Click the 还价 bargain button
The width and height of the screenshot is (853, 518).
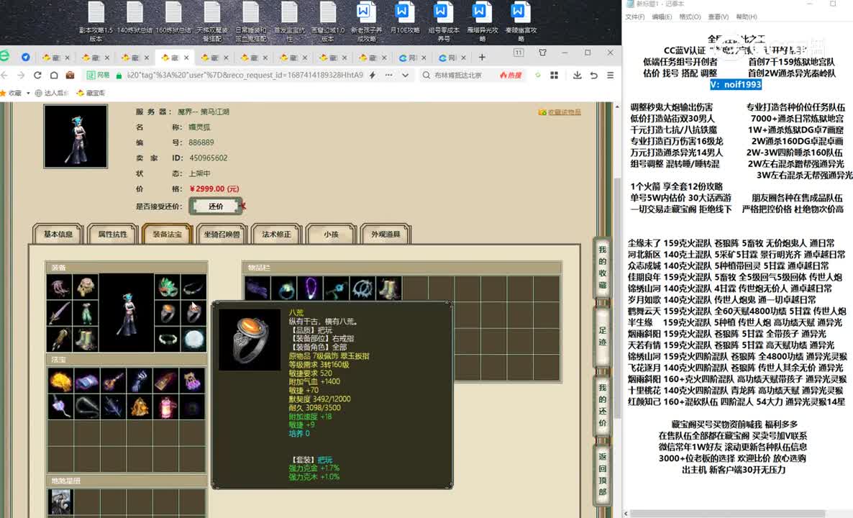216,206
